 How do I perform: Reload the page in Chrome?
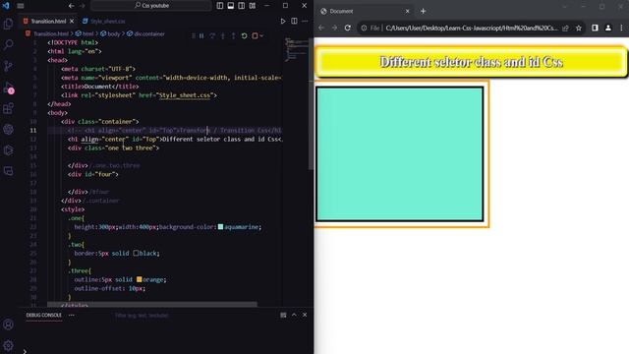coord(347,28)
